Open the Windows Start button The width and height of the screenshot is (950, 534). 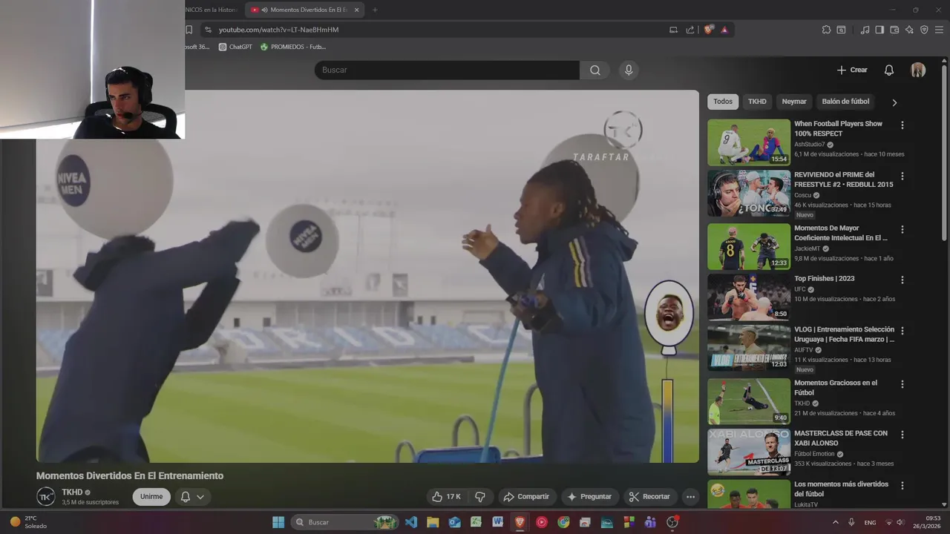(278, 522)
